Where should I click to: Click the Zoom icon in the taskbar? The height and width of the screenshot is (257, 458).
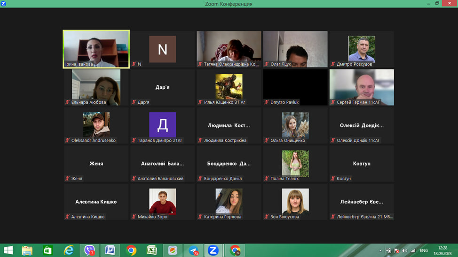(213, 250)
